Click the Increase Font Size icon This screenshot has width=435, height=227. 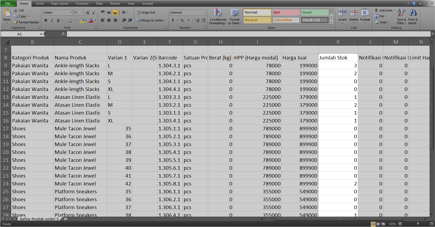pos(88,12)
